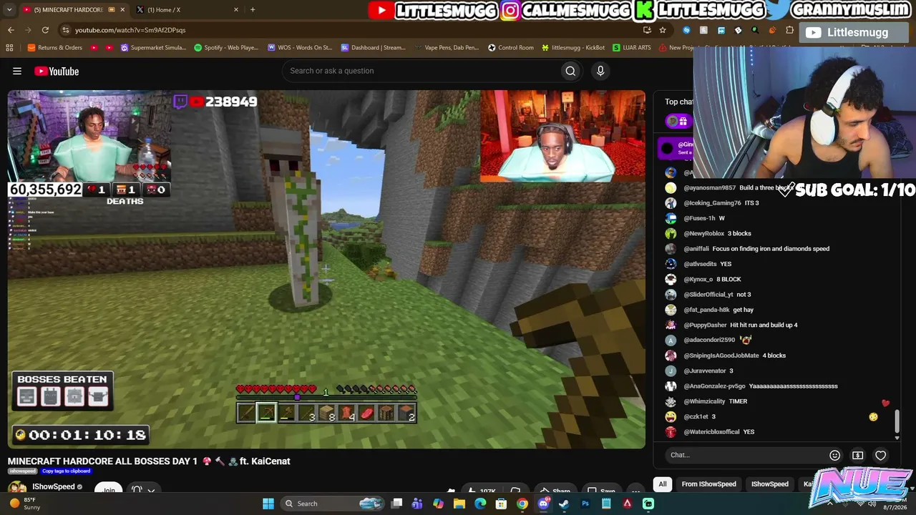Image resolution: width=916 pixels, height=515 pixels.
Task: Open the Supermarket Simula... bookmark
Action: coord(153,48)
